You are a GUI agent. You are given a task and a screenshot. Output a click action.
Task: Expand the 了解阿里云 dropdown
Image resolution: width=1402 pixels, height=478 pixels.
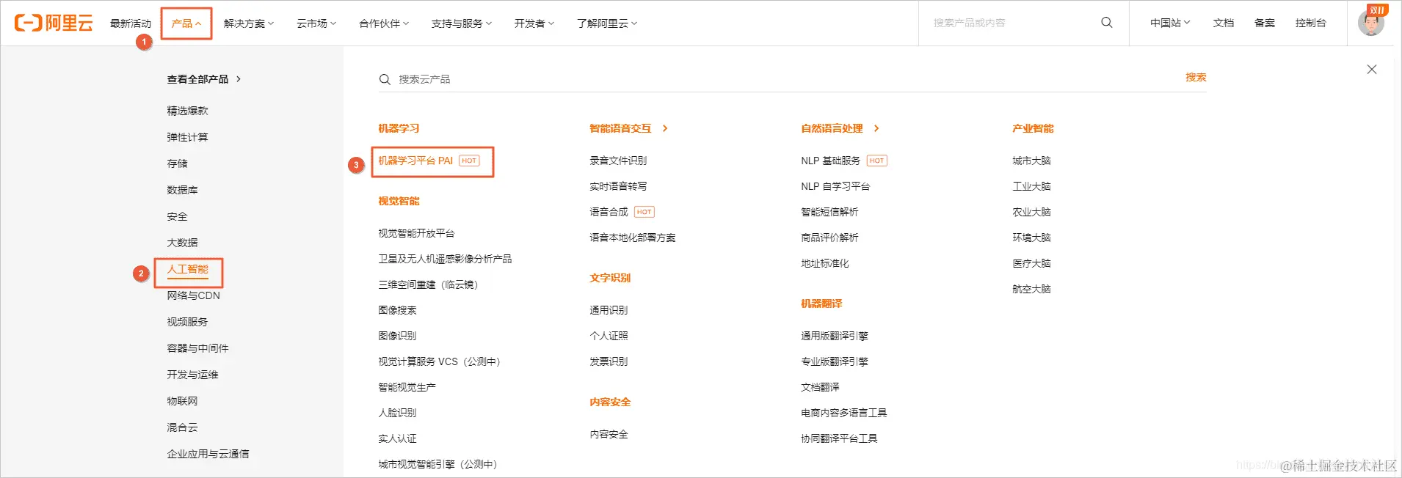[x=607, y=23]
